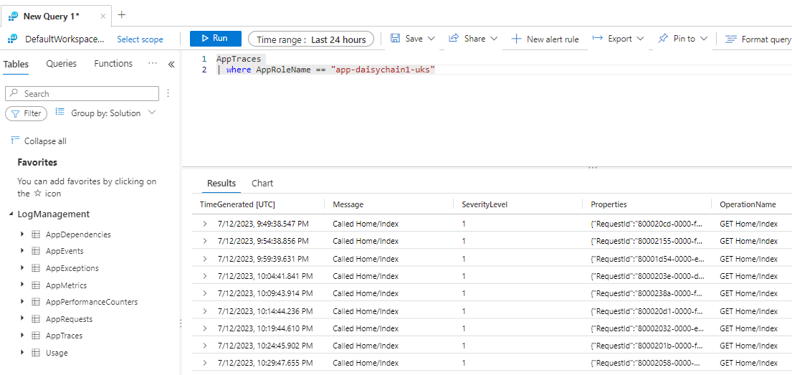Screen dimensions: 792x375
Task: Click Format query icon
Action: 731,39
